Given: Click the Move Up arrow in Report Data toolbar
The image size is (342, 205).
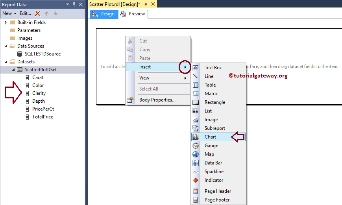Looking at the screenshot, I should [47, 13].
